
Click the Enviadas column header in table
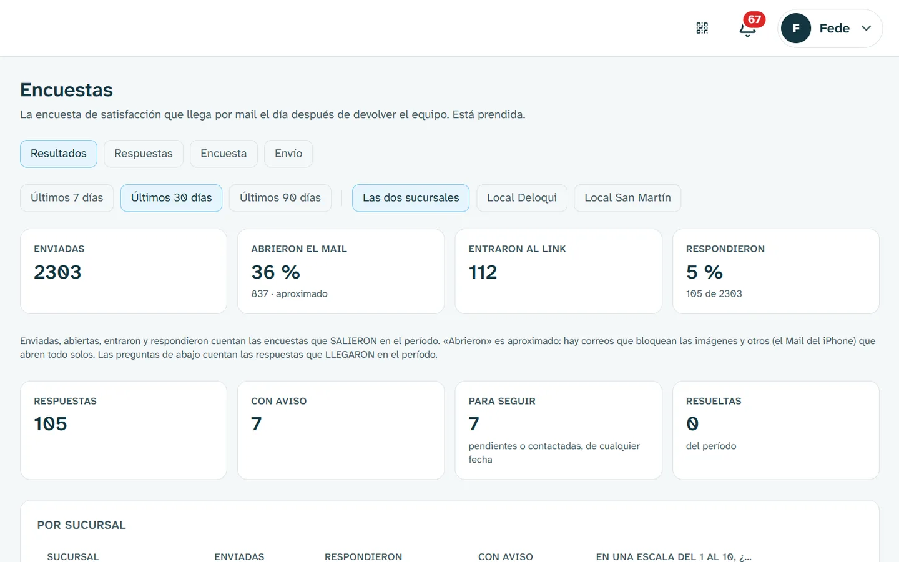[x=239, y=556]
